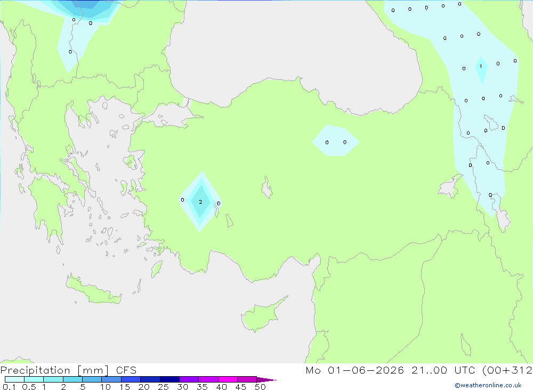Image resolution: width=533 pixels, height=390 pixels.
Task: Click the 20–25 mm legend swatch
Action: (150, 379)
